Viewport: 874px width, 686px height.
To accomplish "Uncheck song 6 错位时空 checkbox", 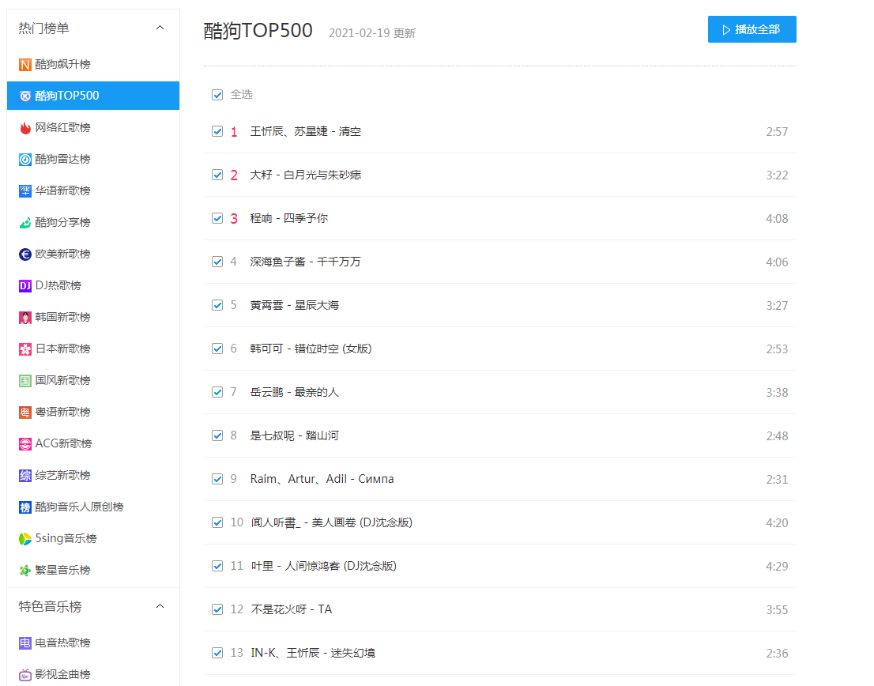I will [217, 349].
